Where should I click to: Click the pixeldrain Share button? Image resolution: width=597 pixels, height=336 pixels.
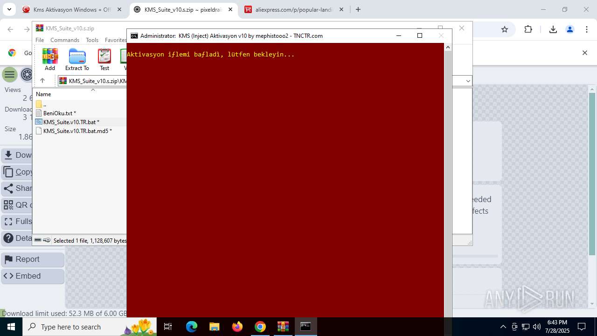click(x=17, y=188)
